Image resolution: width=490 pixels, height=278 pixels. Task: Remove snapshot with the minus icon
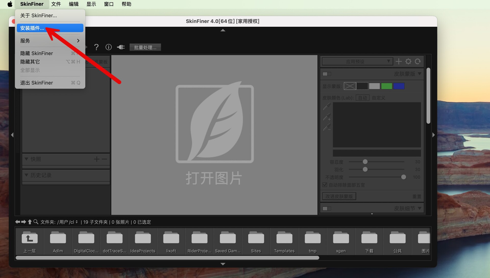(104, 159)
